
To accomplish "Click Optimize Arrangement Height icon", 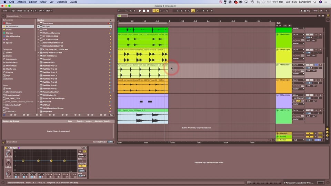I will (319, 16).
